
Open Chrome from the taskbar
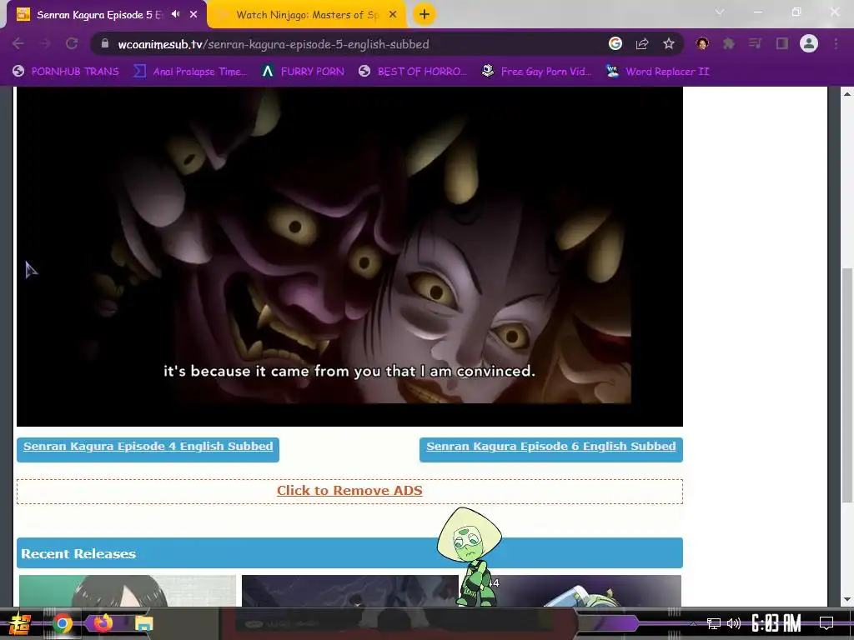tap(62, 623)
